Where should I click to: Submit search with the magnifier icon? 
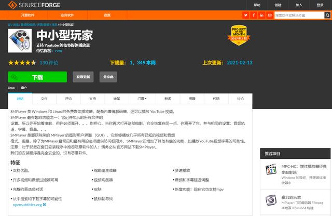coord(327,15)
